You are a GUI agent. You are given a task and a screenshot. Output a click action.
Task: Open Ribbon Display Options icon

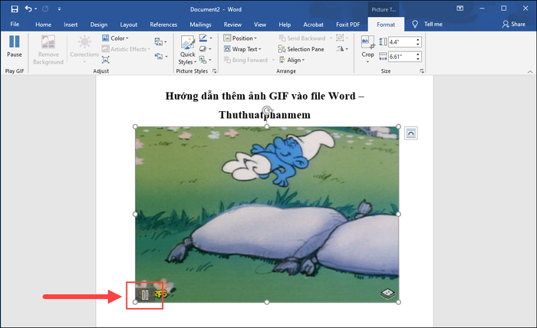coord(460,8)
